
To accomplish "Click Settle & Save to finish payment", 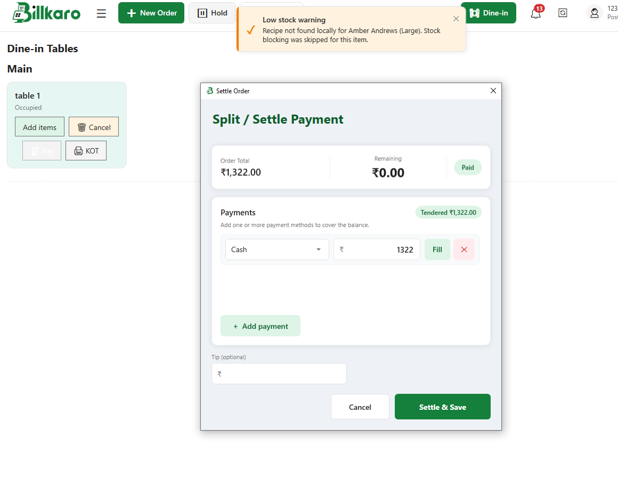I will tap(443, 407).
